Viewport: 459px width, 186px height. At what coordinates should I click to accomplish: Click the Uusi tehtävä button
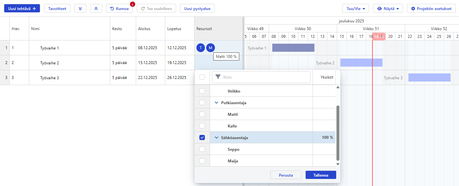point(22,8)
